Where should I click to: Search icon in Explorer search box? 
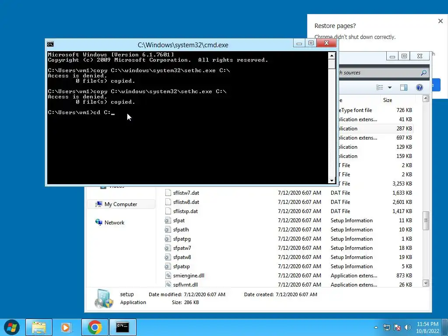coord(423,73)
